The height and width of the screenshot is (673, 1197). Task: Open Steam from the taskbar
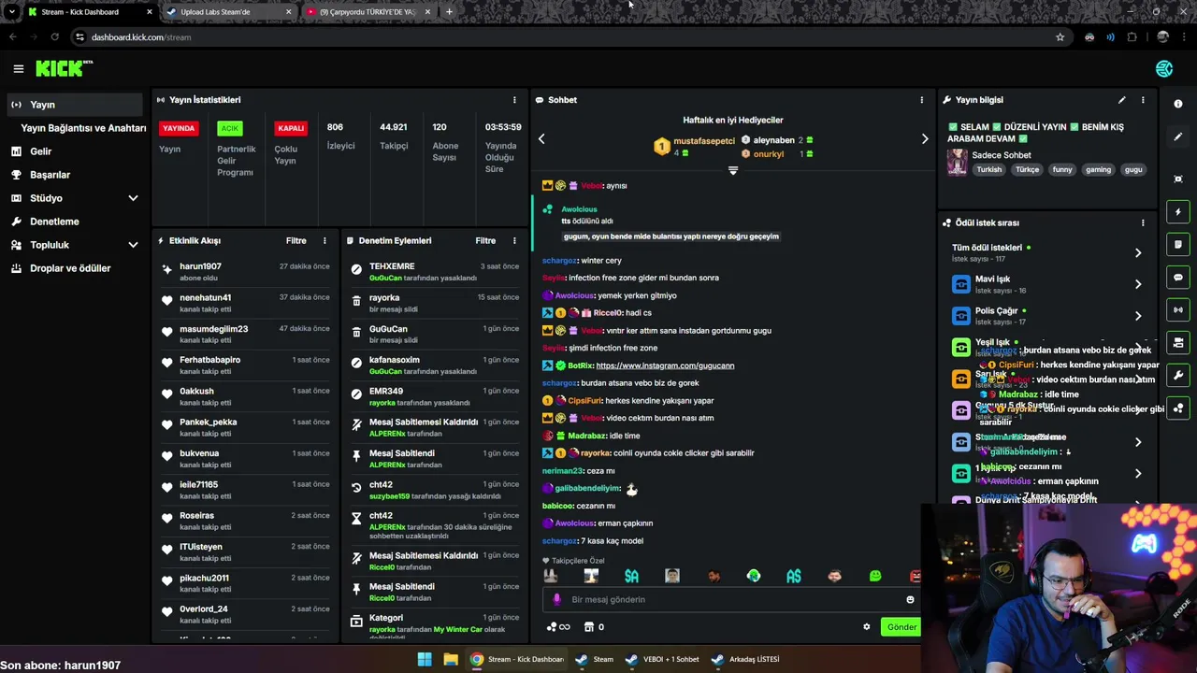(x=595, y=659)
